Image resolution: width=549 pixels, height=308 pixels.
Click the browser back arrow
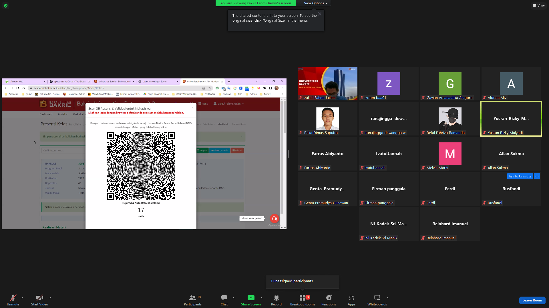(6, 88)
